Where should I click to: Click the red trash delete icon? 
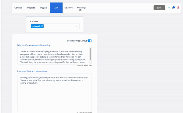tap(178, 8)
